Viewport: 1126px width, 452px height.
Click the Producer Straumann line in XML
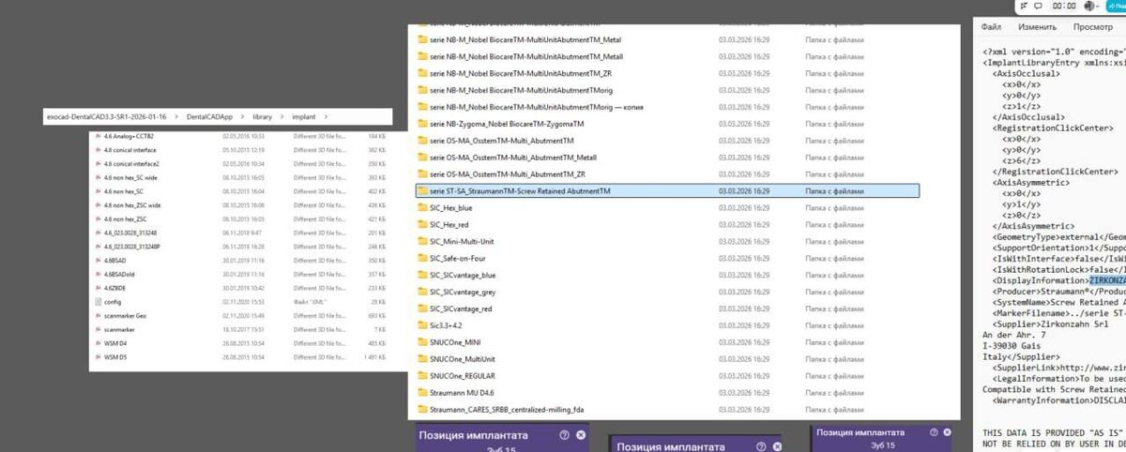(x=1059, y=291)
